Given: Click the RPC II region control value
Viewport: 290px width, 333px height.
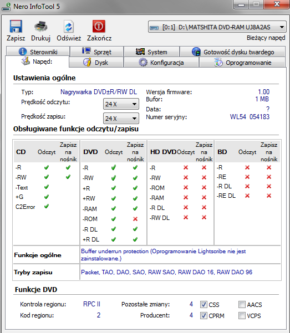Looking at the screenshot, I should click(91, 304).
